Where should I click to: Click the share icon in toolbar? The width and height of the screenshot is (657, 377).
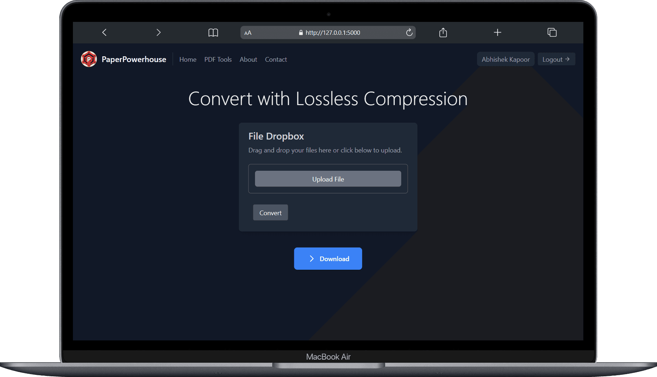(x=443, y=33)
